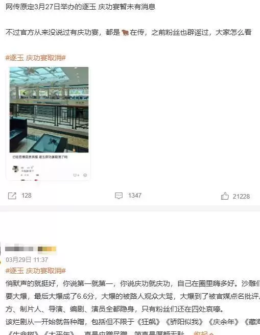Click the caption text under the embedded photo
260x335 pixels.
[x=40, y=157]
